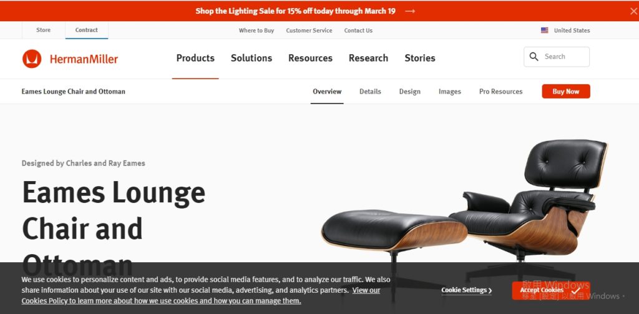Open the Pro Resources section
The image size is (639, 314).
[501, 92]
